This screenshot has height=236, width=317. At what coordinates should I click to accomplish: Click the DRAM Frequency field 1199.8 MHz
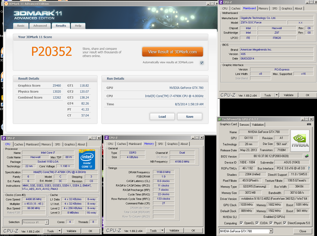(x=163, y=172)
